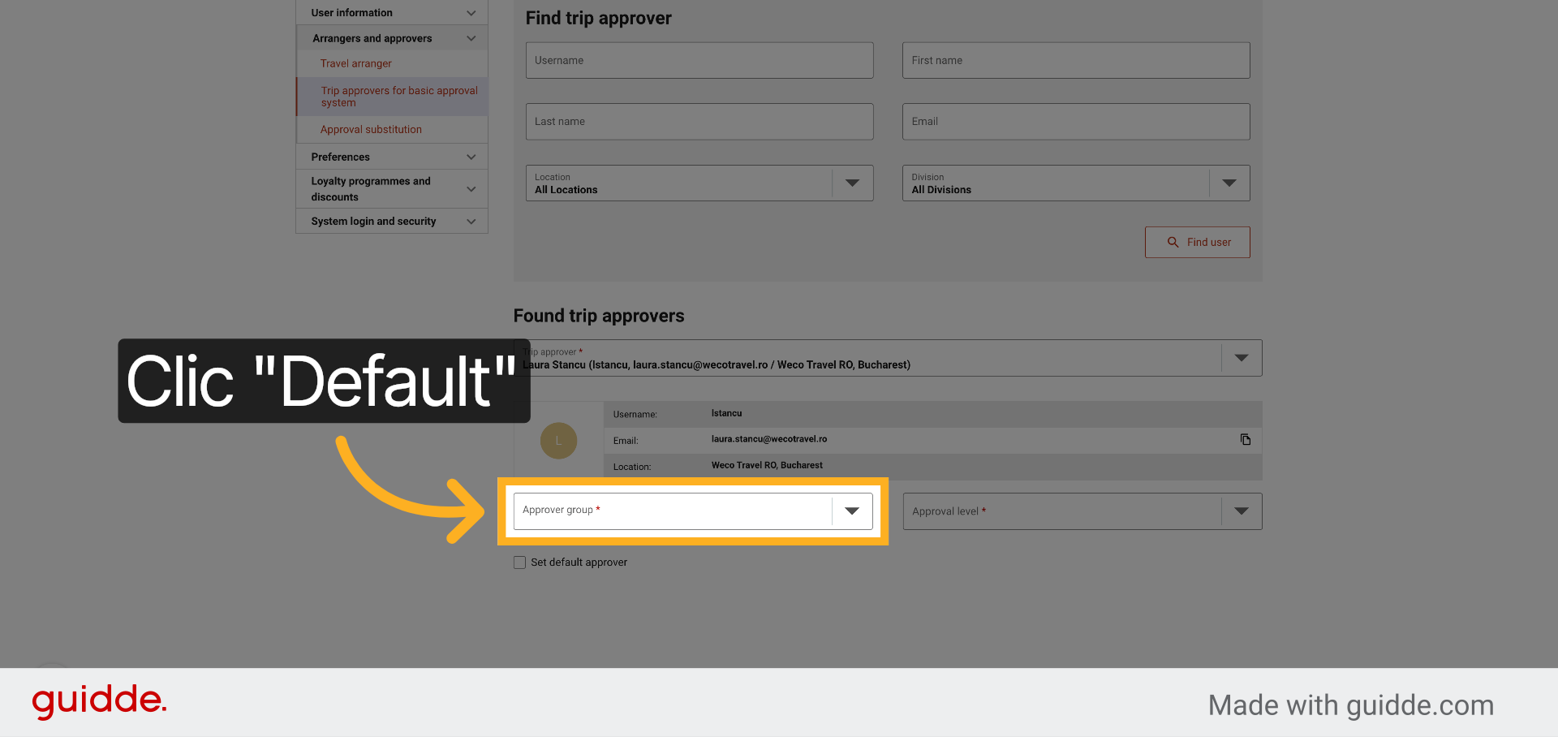
Task: Click the user avatar circle with letter L
Action: pyautogui.click(x=558, y=441)
